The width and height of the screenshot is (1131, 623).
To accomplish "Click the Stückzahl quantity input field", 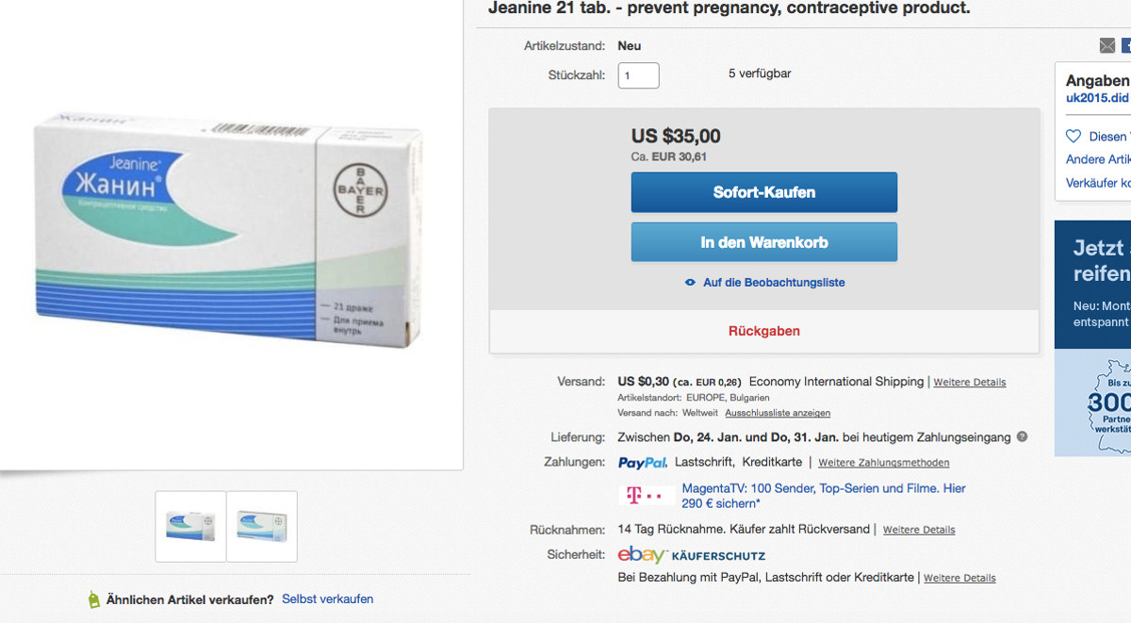I will [x=638, y=75].
